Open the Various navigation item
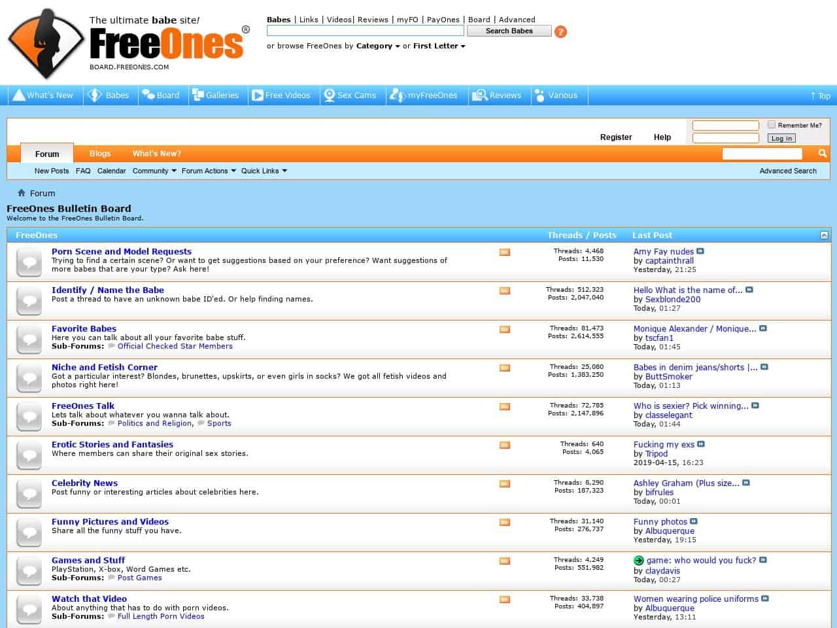The height and width of the screenshot is (628, 837). [556, 95]
